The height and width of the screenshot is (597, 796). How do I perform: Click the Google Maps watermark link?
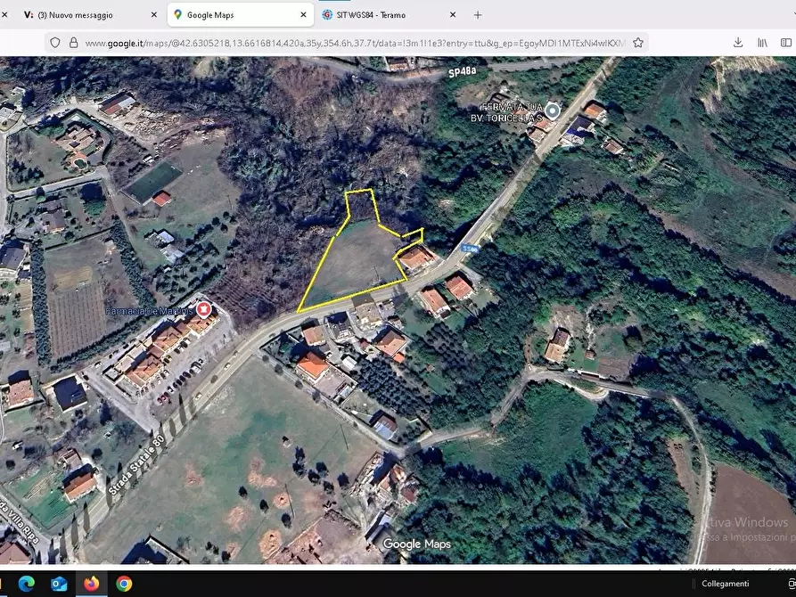point(417,544)
